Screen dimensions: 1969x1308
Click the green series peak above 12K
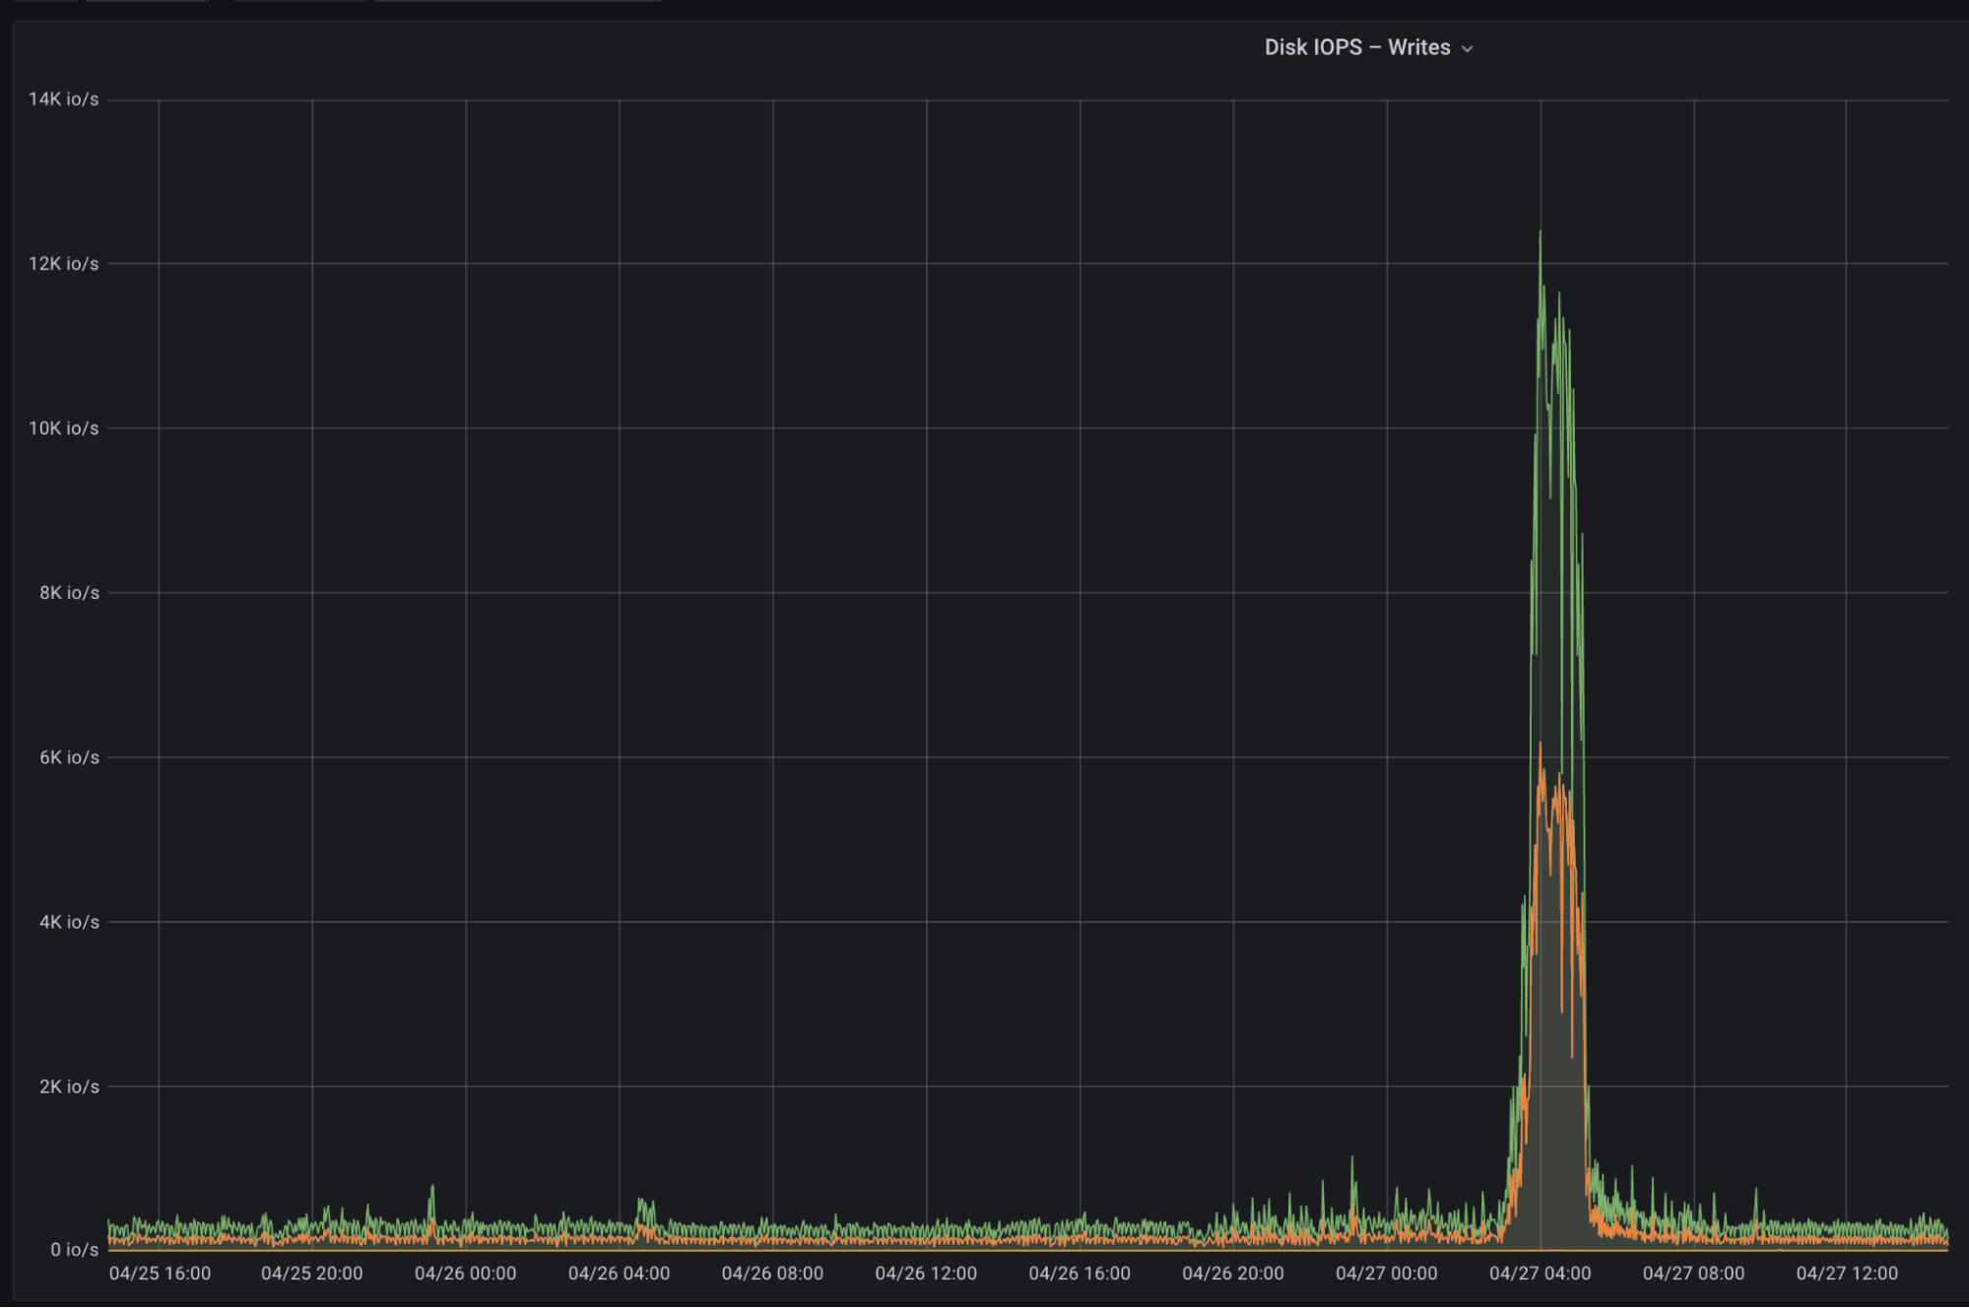(x=1540, y=236)
